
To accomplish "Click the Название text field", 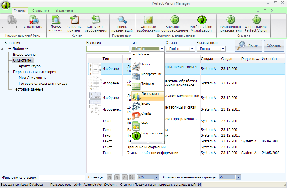I will pos(108,49).
